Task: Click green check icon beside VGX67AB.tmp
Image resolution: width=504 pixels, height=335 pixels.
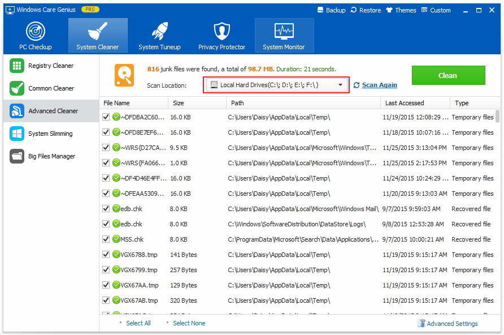Action: point(116,300)
